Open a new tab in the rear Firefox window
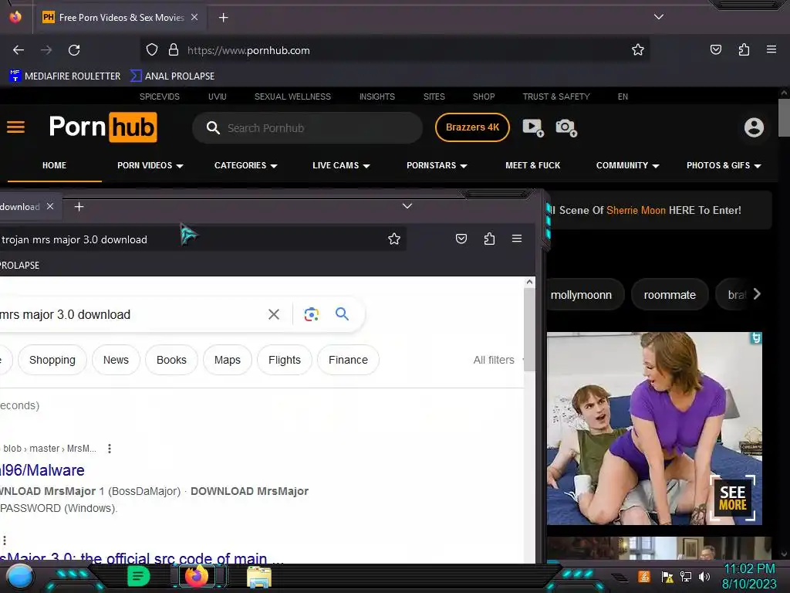 pos(223,18)
